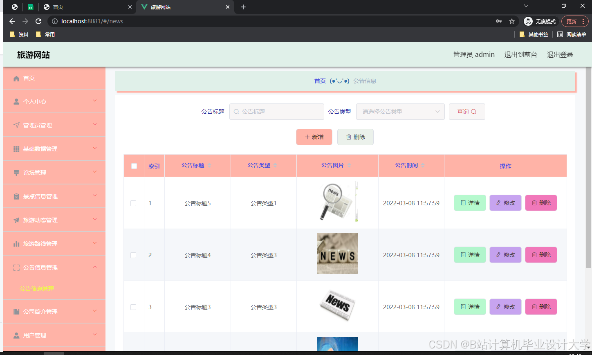This screenshot has height=355, width=592.
Task: Click the 删除 batch delete button above table
Action: (x=355, y=137)
